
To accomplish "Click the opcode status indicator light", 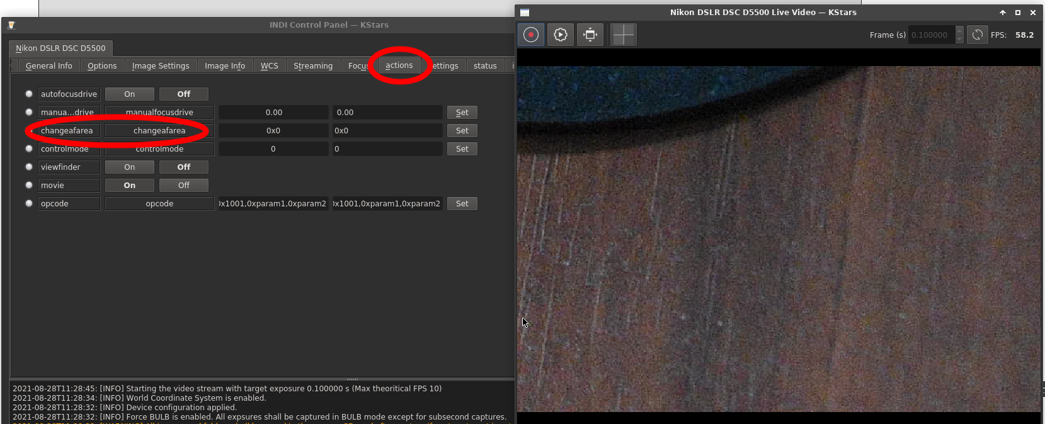I will coord(29,204).
